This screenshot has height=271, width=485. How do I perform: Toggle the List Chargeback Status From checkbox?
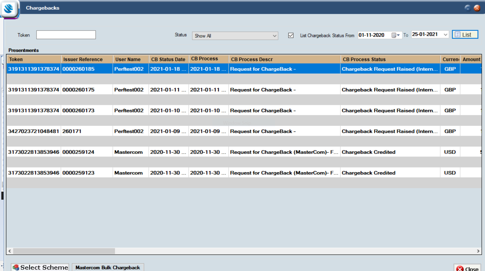click(x=291, y=35)
